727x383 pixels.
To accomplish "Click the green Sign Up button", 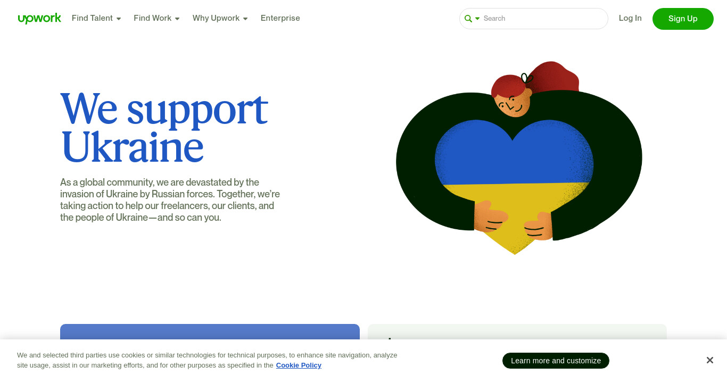I will pyautogui.click(x=683, y=19).
